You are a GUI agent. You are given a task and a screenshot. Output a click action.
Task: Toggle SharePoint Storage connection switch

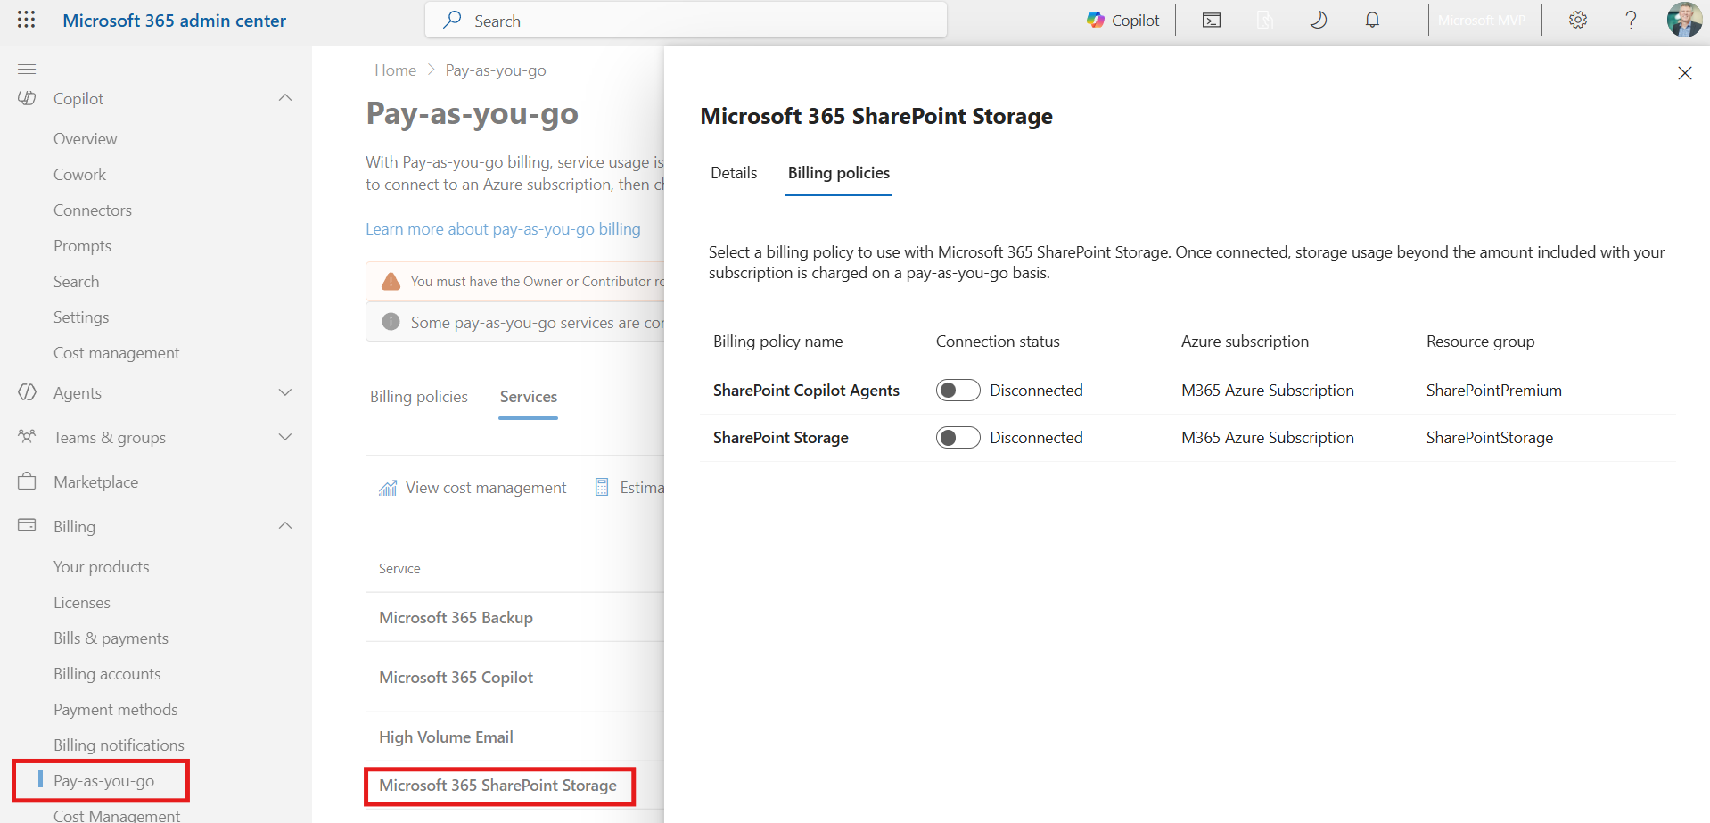958,438
